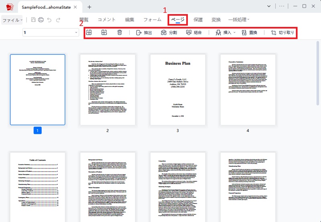Select the Business Plan page 3 thumbnail
The width and height of the screenshot is (321, 222).
[178, 90]
